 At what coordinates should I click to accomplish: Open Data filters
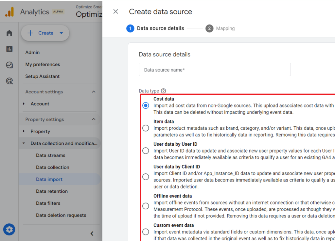coord(48,203)
